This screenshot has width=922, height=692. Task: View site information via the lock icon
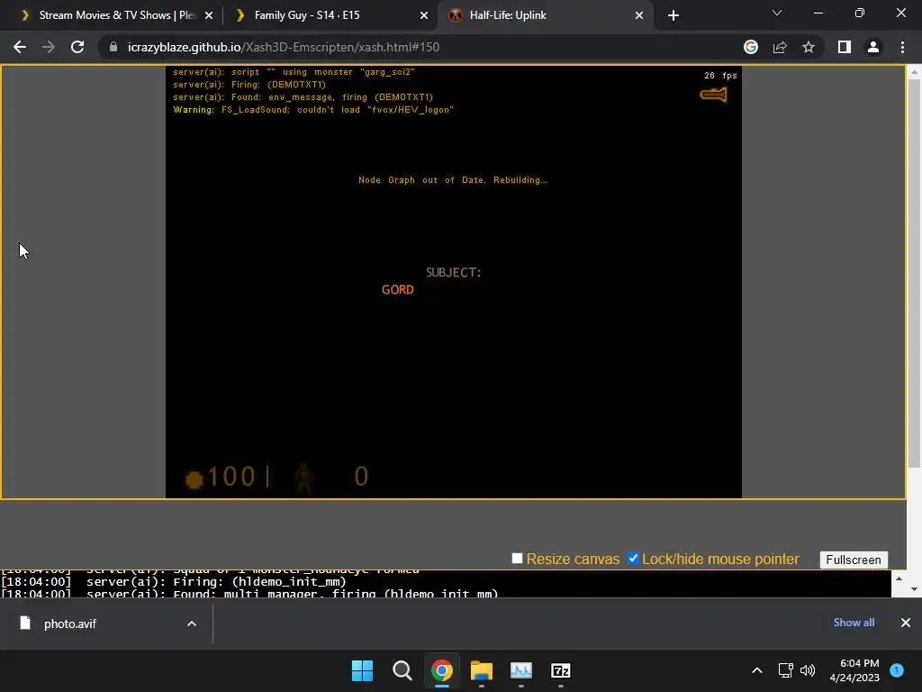point(113,47)
